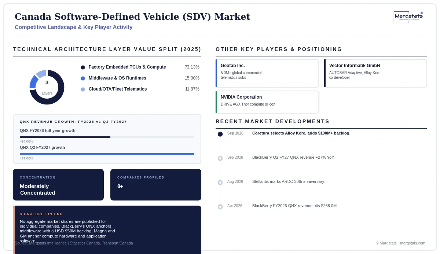Click the Moderately Concentrated value
The height and width of the screenshot is (254, 440).
37,189
